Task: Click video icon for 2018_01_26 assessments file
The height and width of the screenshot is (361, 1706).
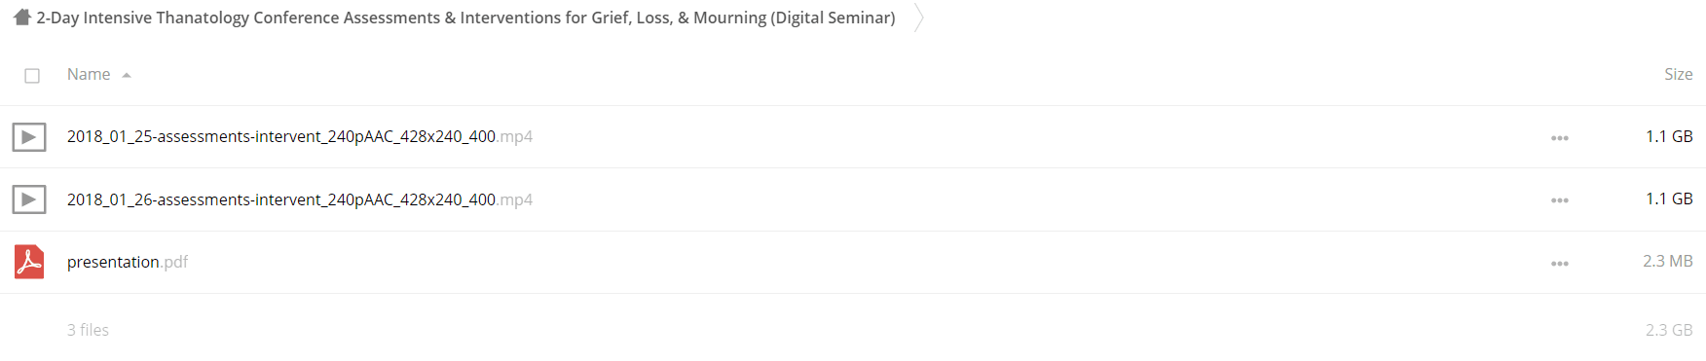Action: pyautogui.click(x=29, y=199)
